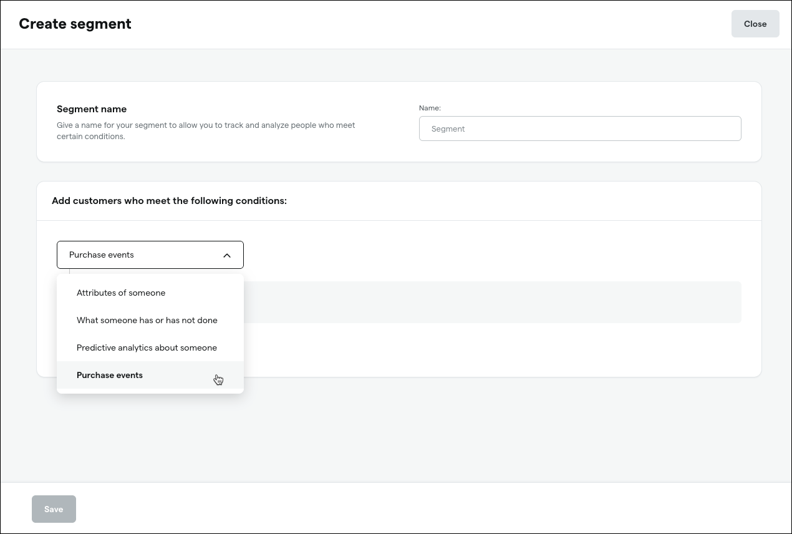Viewport: 792px width, 534px height.
Task: Click the 'Name:' field label
Action: (430, 108)
